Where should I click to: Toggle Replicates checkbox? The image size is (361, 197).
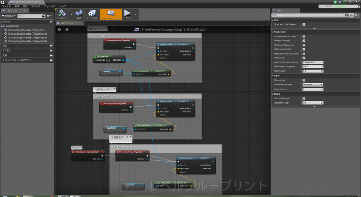coord(304,58)
